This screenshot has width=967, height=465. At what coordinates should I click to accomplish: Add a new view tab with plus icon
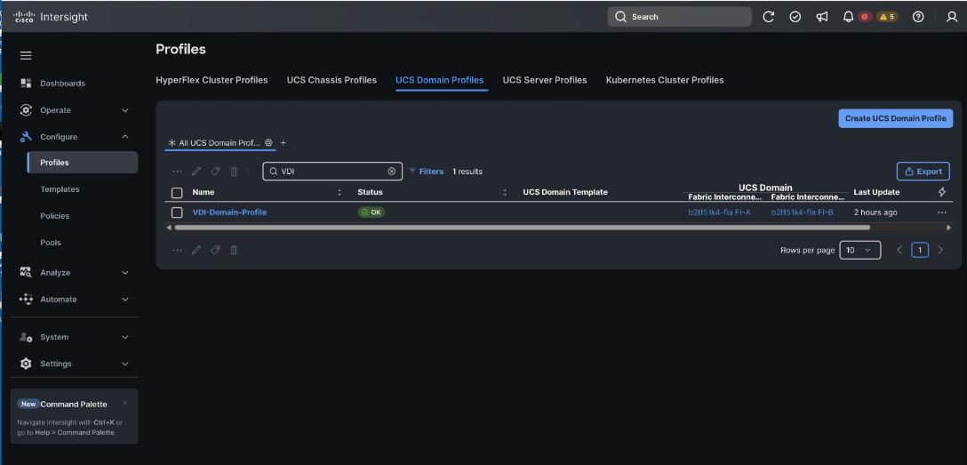pos(283,142)
